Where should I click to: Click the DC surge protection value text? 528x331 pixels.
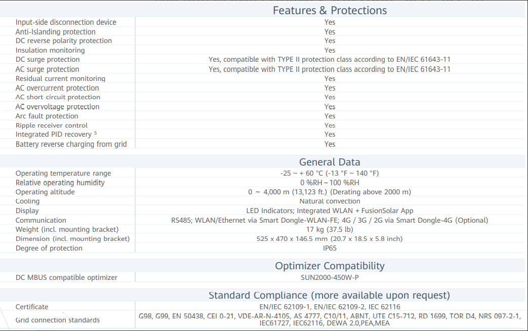pos(330,60)
